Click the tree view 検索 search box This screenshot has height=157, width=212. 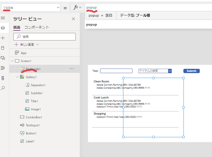[x=45, y=37]
